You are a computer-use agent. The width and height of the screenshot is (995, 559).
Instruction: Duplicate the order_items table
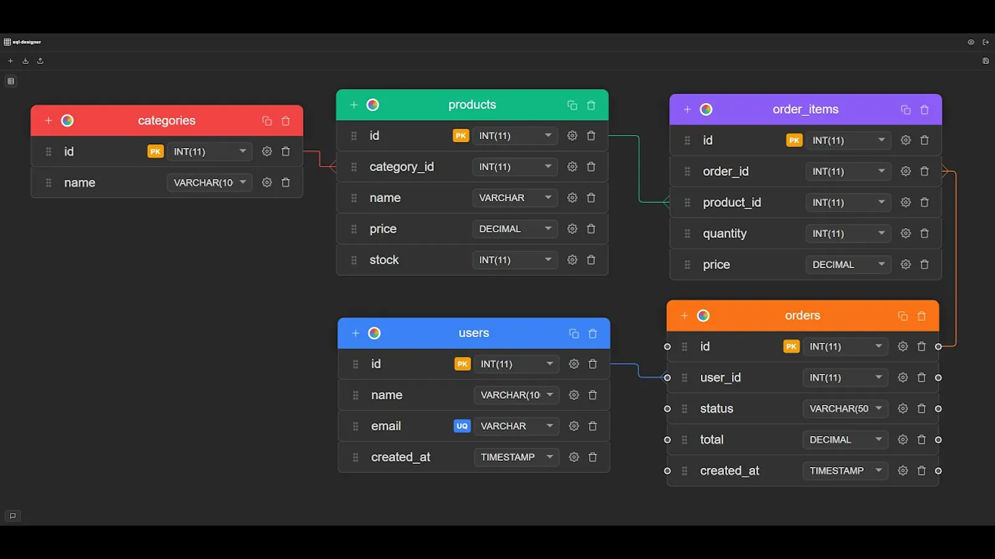click(x=905, y=109)
